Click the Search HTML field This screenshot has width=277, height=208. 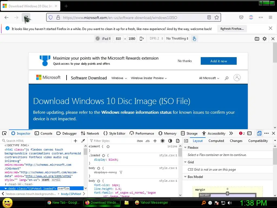coord(36,141)
